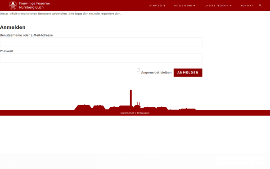Focus the Benutzername oder E-Mail-Adresse field
The height and width of the screenshot is (169, 270).
(x=101, y=42)
